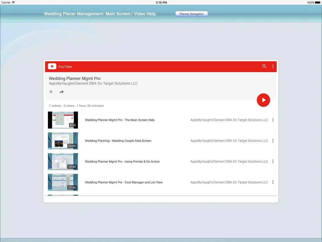
Task: Open options for Using Portals & Do Action video
Action: point(273,161)
